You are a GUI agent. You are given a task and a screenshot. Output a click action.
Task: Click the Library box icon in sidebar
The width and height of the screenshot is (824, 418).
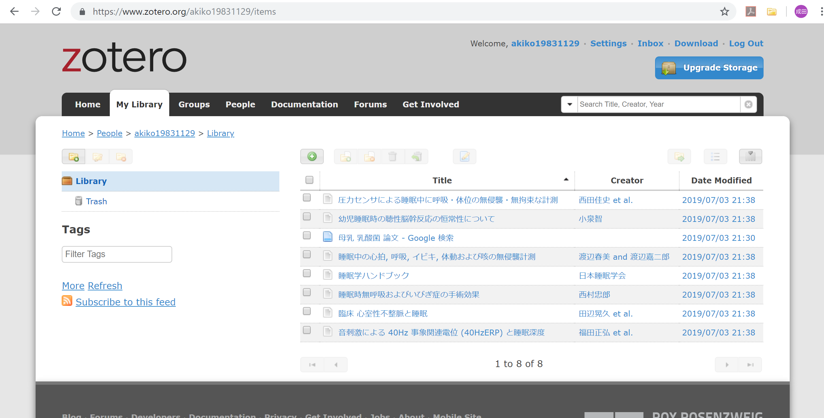coord(67,181)
